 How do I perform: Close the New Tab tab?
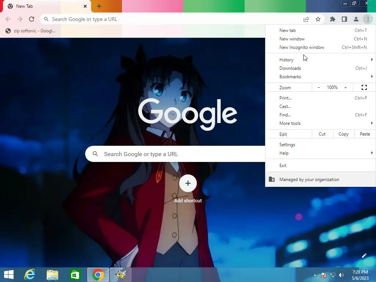click(x=85, y=6)
